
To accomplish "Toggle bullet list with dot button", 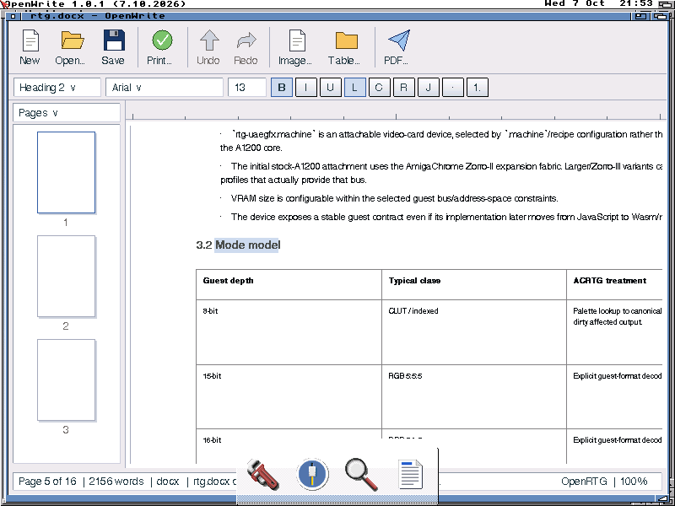I will click(x=453, y=88).
